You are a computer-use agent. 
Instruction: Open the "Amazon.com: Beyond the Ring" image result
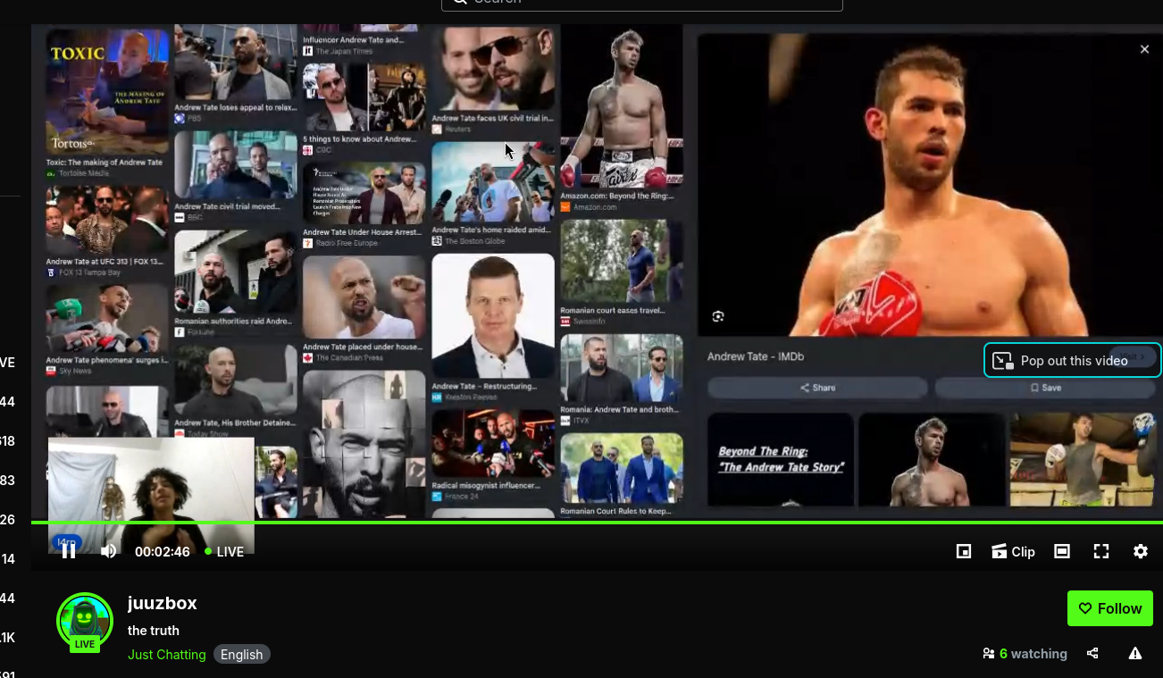point(621,105)
